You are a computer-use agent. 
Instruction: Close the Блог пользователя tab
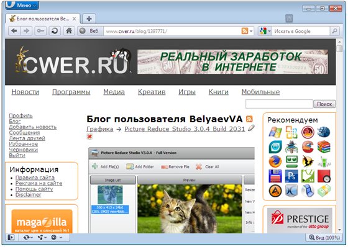(x=75, y=19)
